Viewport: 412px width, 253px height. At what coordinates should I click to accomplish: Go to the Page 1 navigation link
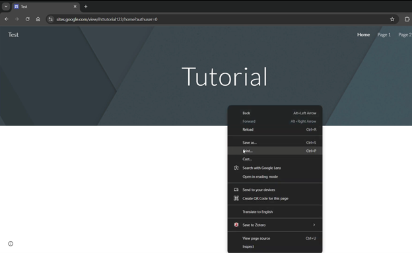point(384,35)
